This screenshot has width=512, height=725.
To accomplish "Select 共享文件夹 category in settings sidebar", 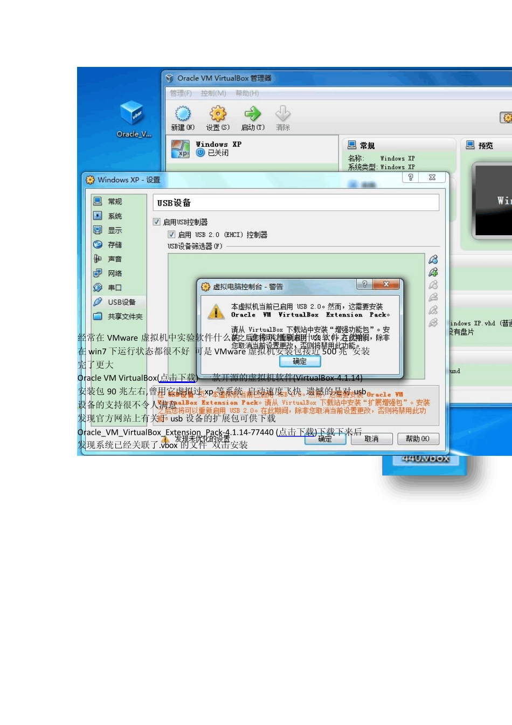I will 119,317.
